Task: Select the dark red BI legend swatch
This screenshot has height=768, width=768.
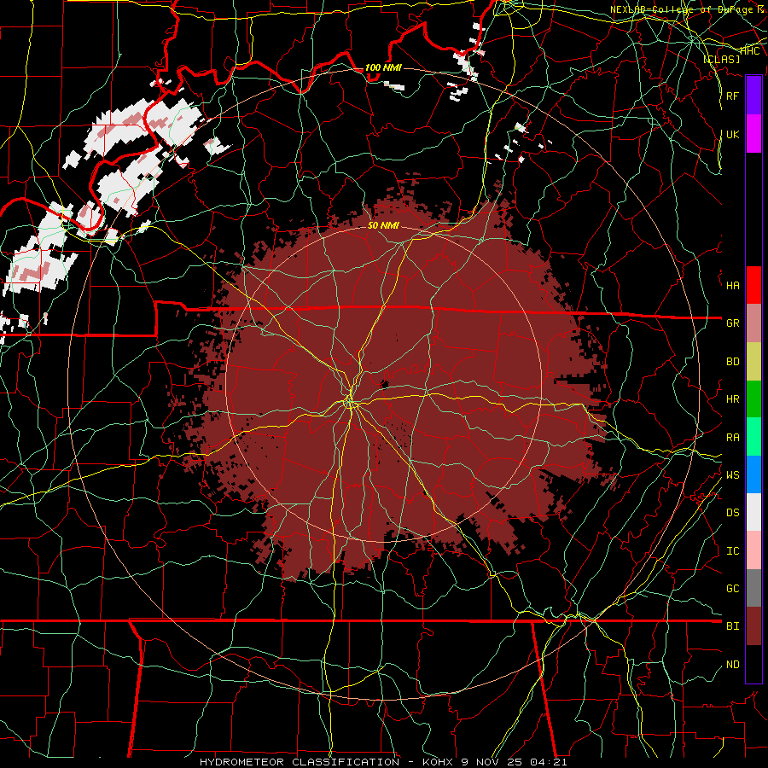Action: [x=753, y=626]
